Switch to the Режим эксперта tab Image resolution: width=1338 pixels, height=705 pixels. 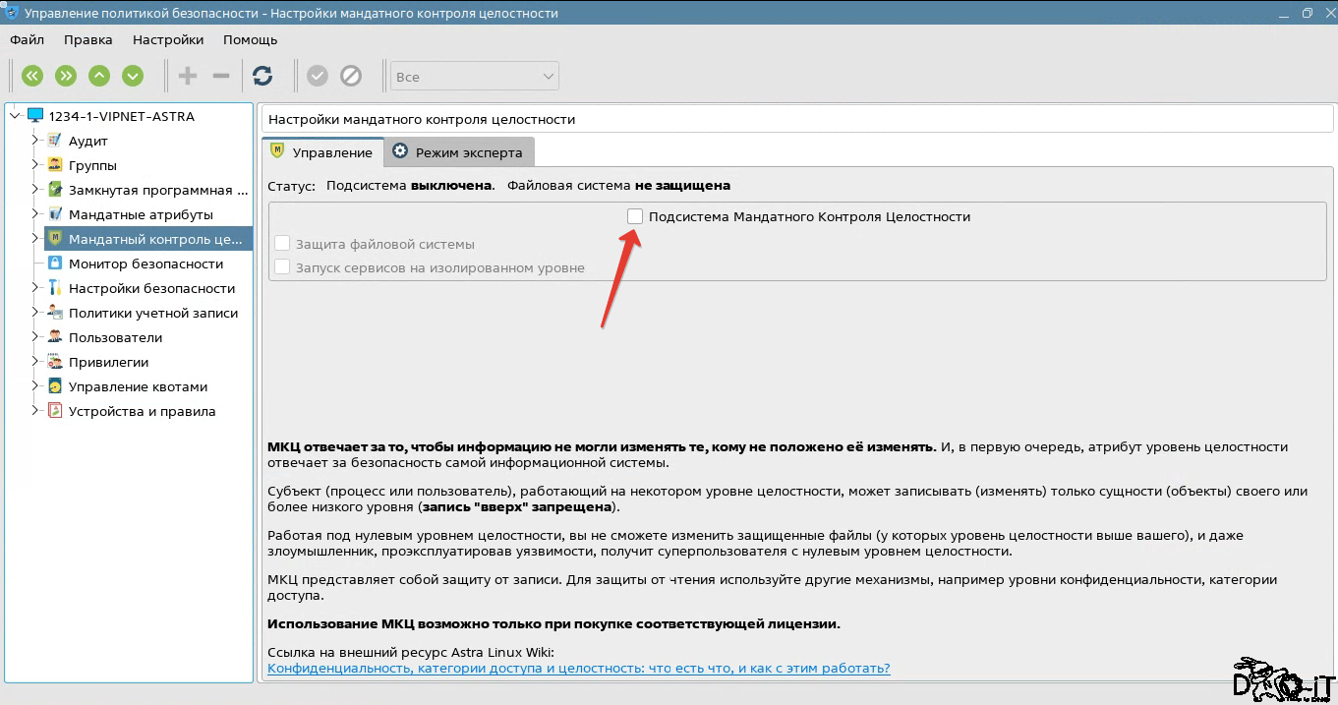(x=458, y=152)
